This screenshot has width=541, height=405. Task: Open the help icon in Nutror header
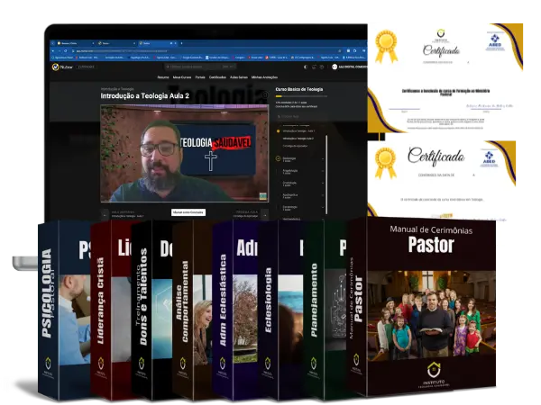pyautogui.click(x=322, y=67)
